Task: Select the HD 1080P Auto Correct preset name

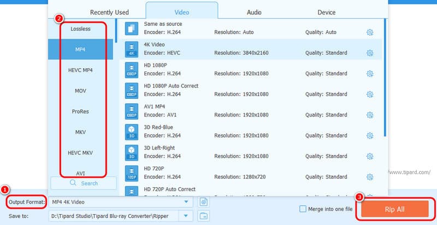Action: pos(171,86)
